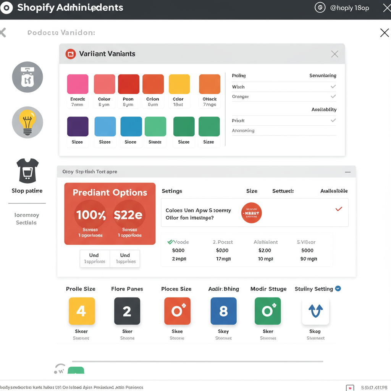Screen dimensions: 391x391
Task: Choose the purple color swatch
Action: (x=78, y=126)
